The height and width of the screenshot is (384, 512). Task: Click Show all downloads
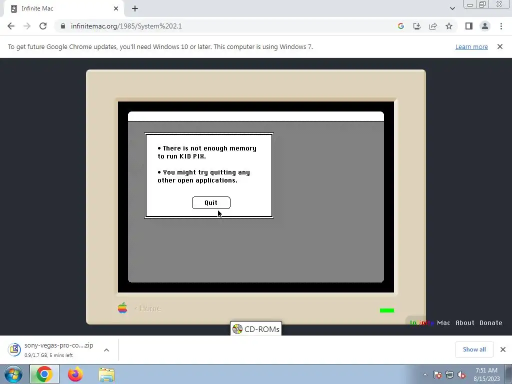[474, 349]
